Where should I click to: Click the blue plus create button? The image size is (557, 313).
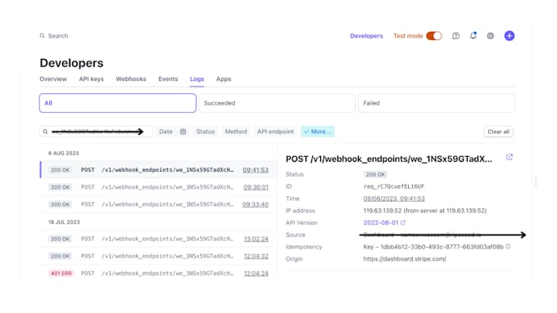(x=509, y=36)
